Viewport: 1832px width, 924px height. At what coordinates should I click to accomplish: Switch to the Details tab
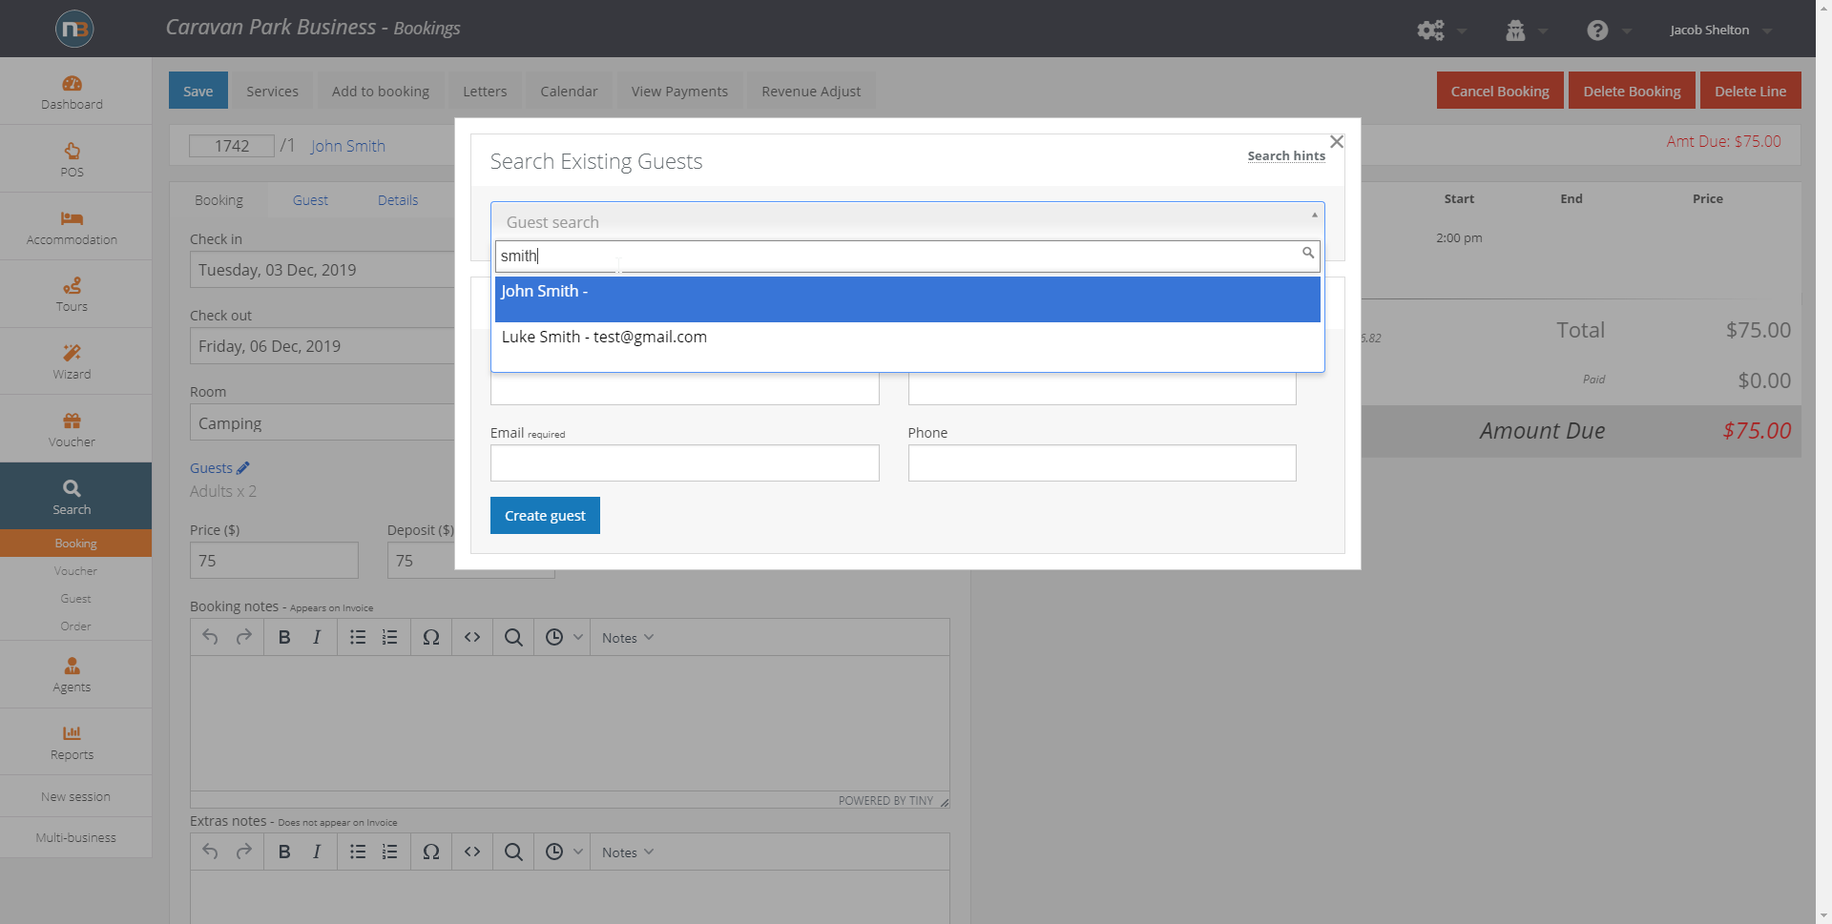click(398, 200)
